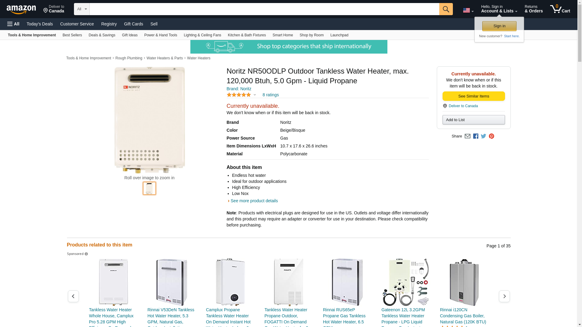Share via email envelope icon

tap(467, 136)
